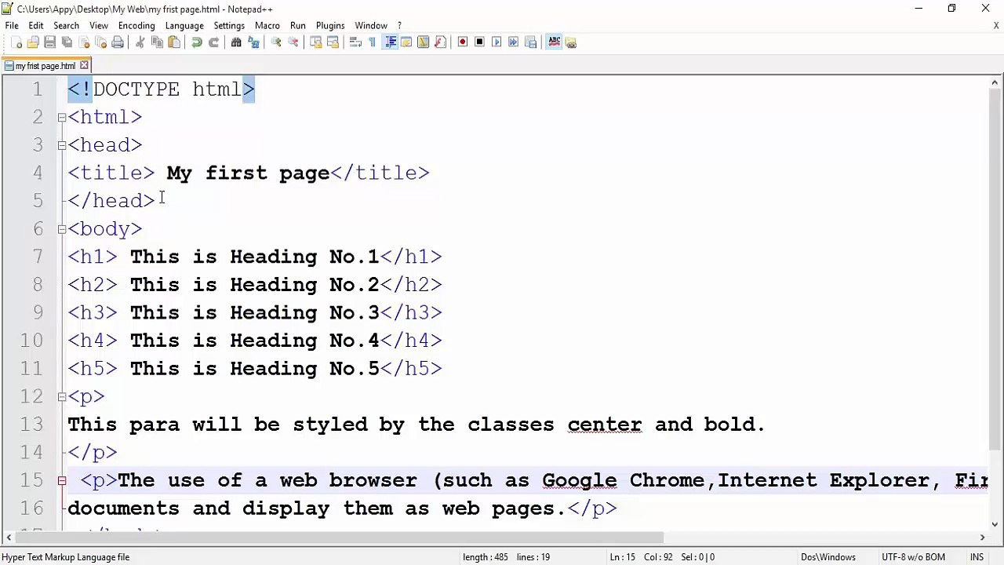Open a file using the Open folder icon
The image size is (1004, 565).
[x=33, y=42]
